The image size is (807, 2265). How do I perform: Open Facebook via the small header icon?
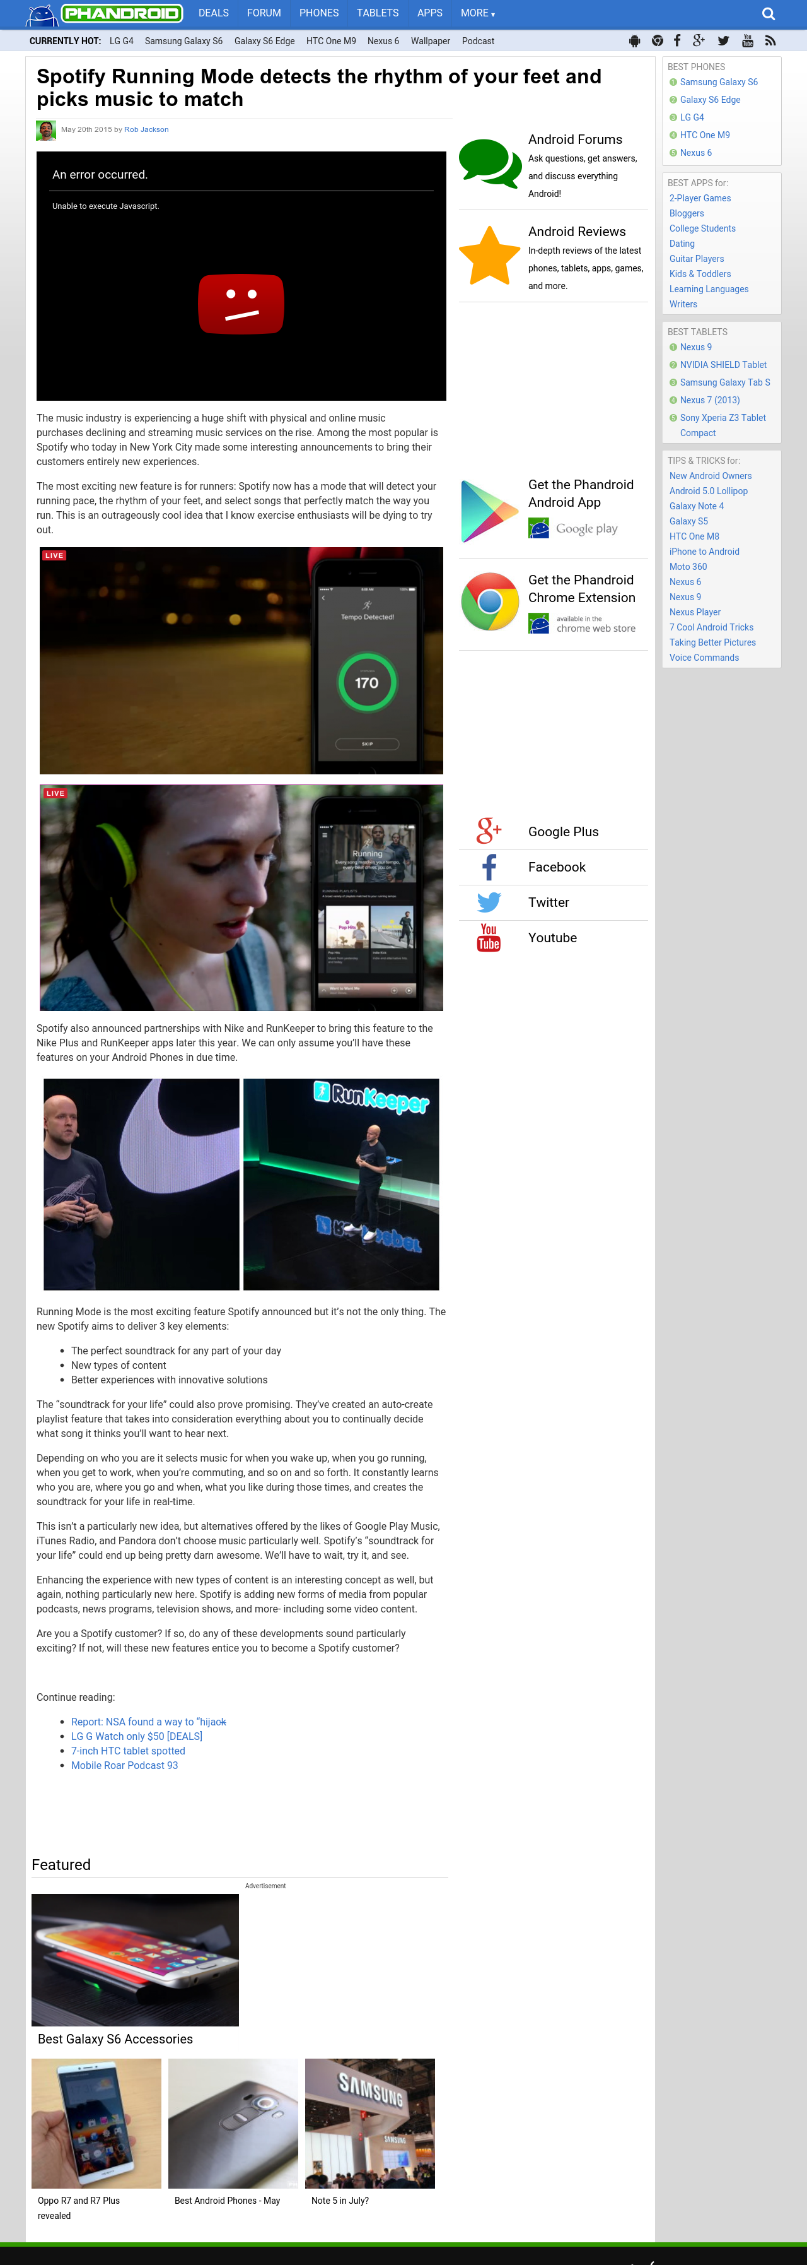[677, 41]
